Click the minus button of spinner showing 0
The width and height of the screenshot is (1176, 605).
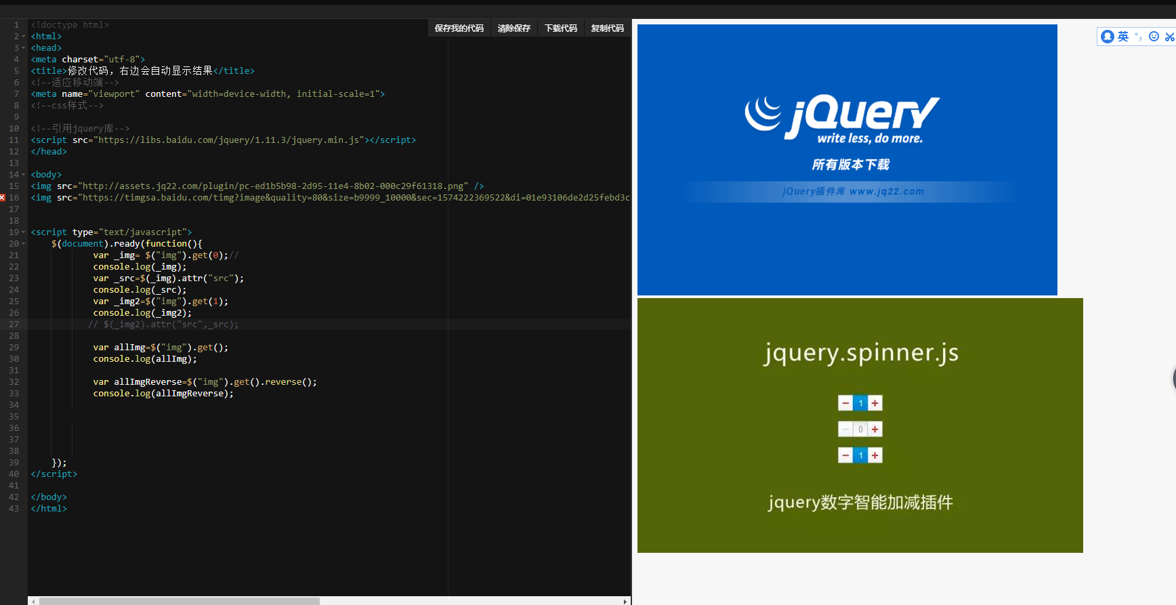tap(845, 430)
